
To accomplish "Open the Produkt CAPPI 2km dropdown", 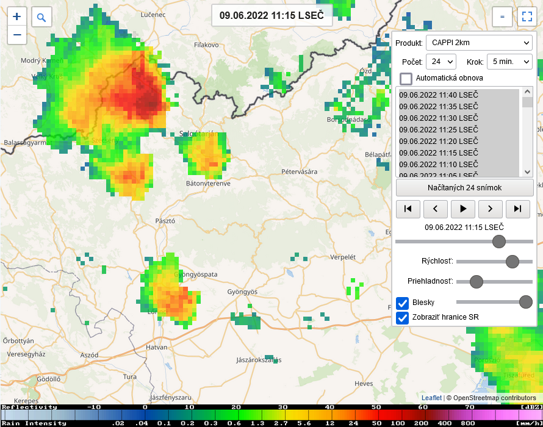I will tap(479, 43).
